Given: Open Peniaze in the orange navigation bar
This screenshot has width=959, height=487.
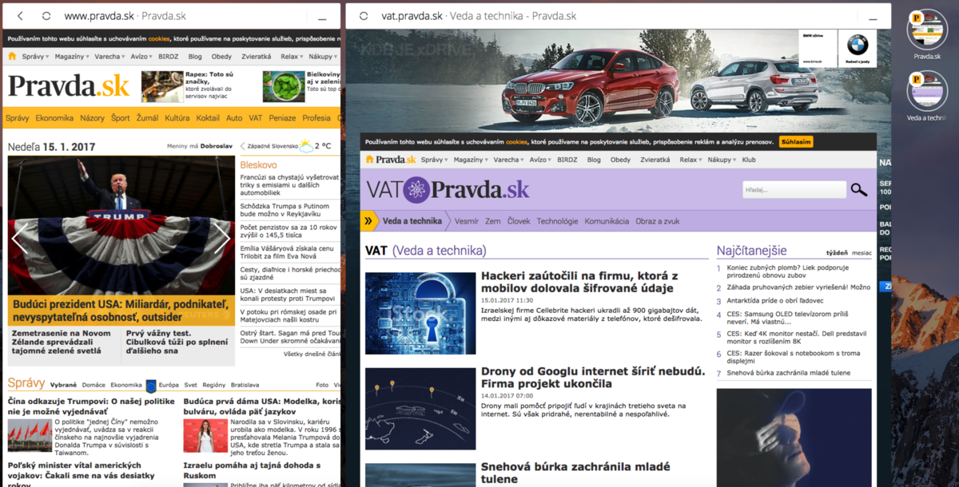Looking at the screenshot, I should click(282, 118).
